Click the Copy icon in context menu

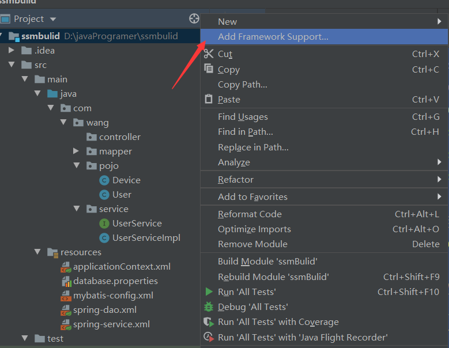pyautogui.click(x=209, y=69)
